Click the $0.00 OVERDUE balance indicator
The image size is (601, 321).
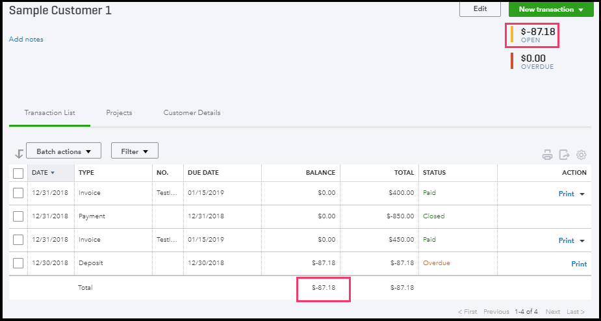coord(532,61)
